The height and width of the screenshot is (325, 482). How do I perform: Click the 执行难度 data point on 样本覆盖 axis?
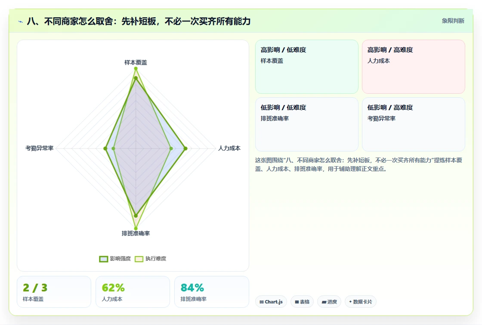click(136, 68)
